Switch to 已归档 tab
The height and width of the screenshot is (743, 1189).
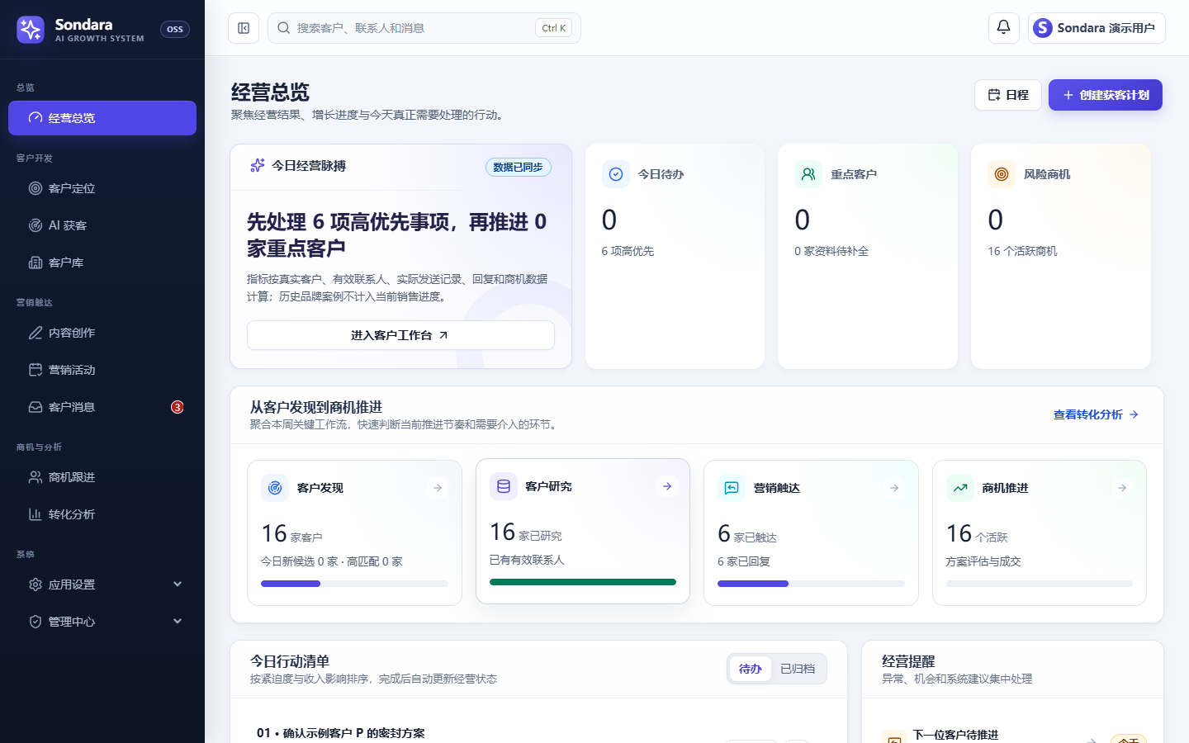[x=798, y=669]
